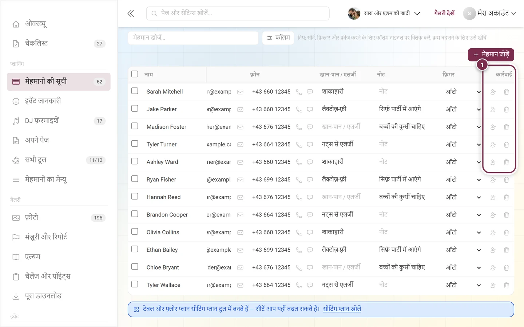This screenshot has height=327, width=524.
Task: Click the पेज और सेटिंग्स खोजें search box
Action: pyautogui.click(x=238, y=13)
